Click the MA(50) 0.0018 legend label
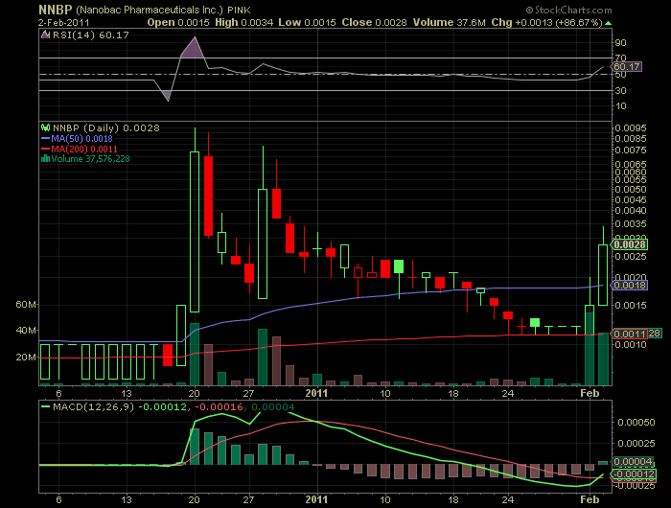671x508 pixels. (x=81, y=139)
